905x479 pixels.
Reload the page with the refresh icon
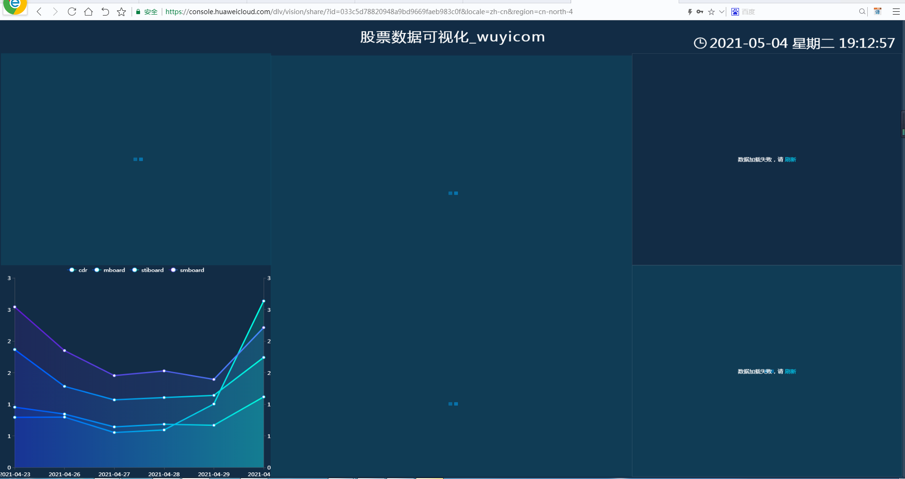tap(72, 12)
